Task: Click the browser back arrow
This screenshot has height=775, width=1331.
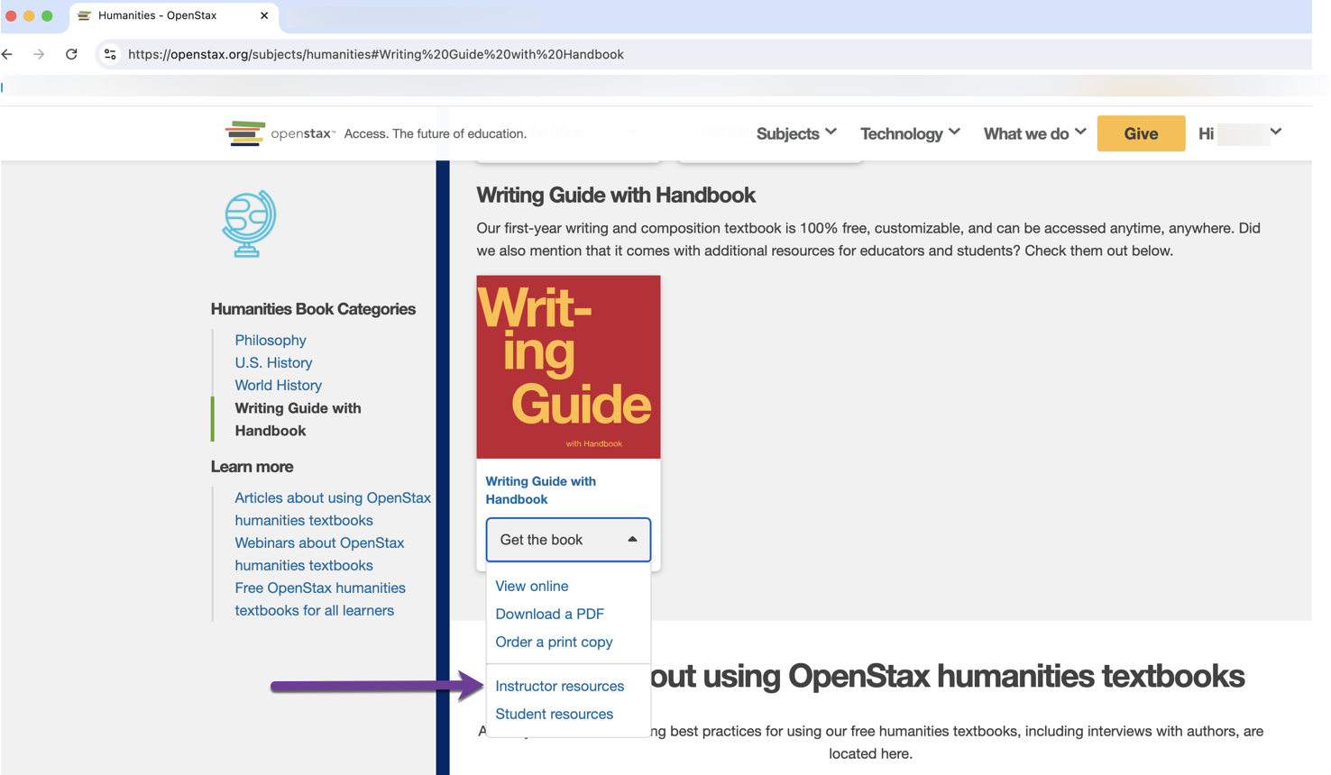Action: coord(7,54)
